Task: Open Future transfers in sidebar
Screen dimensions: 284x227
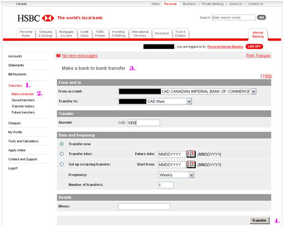Action: [x=23, y=113]
